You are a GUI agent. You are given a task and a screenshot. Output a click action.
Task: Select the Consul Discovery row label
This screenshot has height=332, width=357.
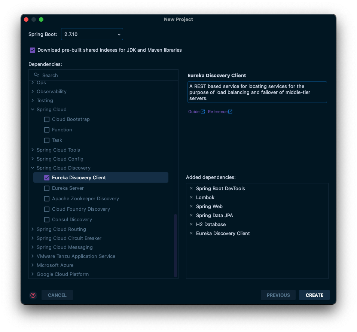72,219
